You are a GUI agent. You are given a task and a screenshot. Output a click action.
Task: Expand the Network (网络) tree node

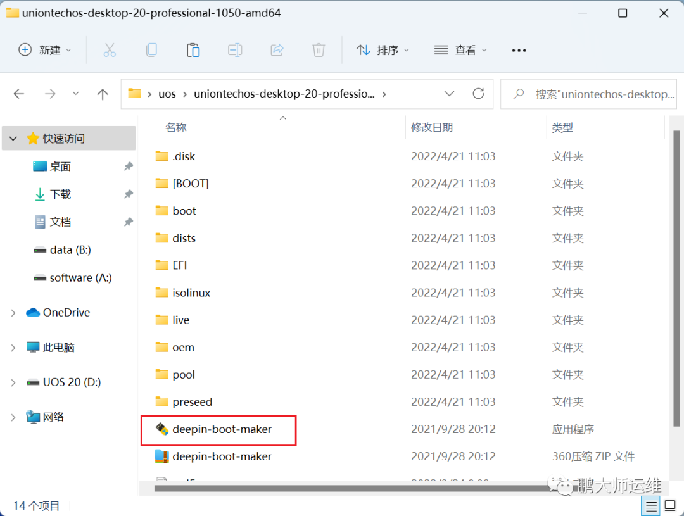click(x=13, y=417)
